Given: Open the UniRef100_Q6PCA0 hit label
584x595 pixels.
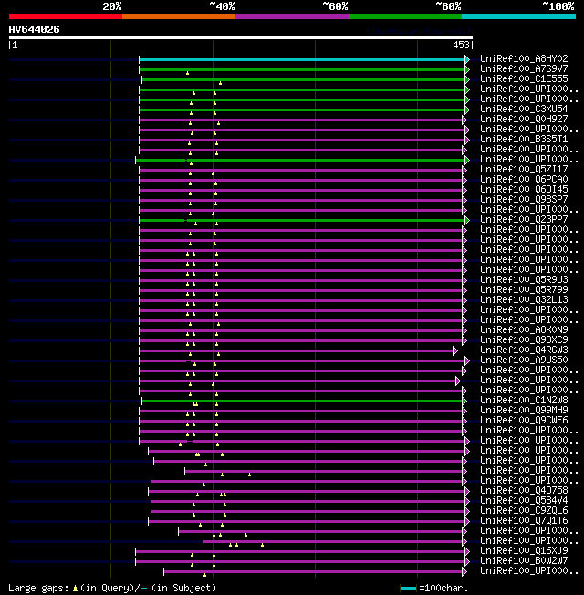Looking at the screenshot, I should pos(524,179).
